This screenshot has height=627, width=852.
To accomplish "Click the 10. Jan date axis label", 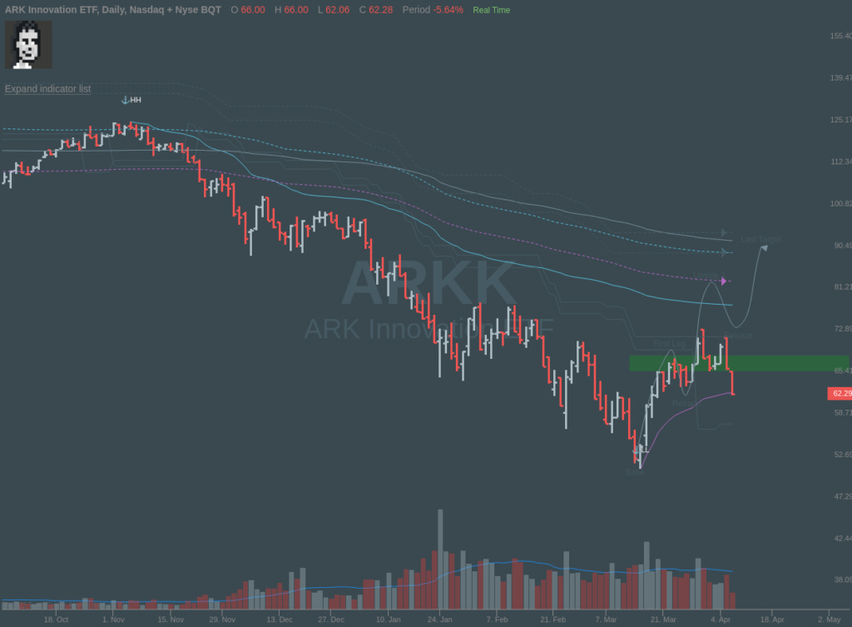I will (388, 620).
